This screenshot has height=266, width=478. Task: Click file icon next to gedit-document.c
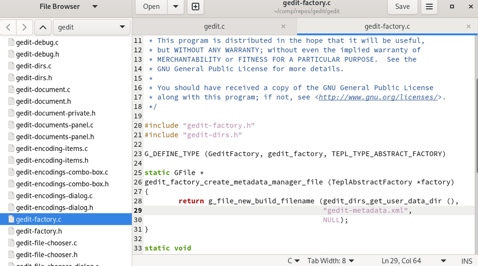11,89
